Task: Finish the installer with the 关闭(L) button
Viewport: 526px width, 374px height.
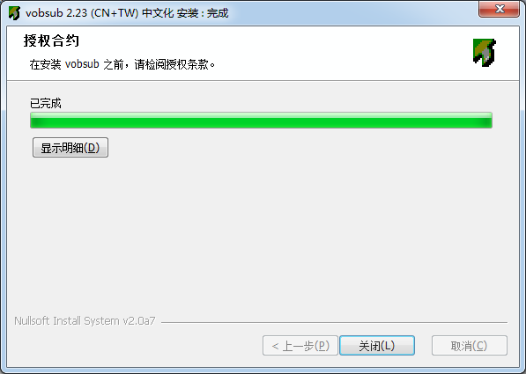Action: (377, 346)
